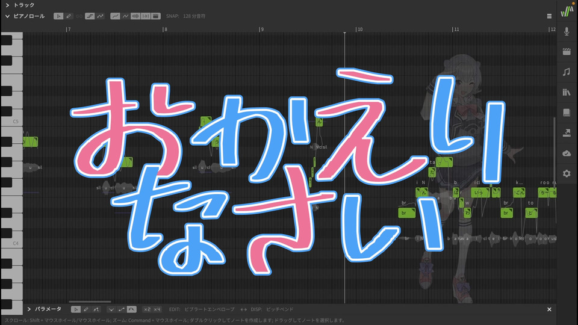Select the second 'br' note before と
The width and height of the screenshot is (578, 325).
pyautogui.click(x=506, y=212)
